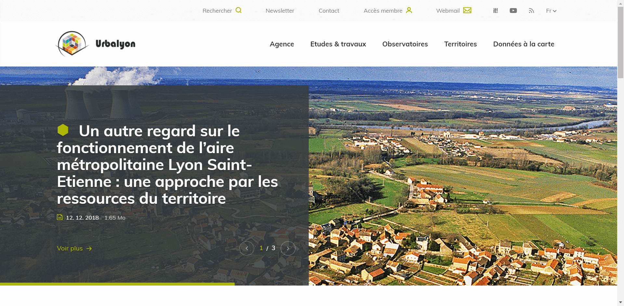Click the Webmail envelope icon
Viewport: 624px width, 306px height.
pos(467,10)
